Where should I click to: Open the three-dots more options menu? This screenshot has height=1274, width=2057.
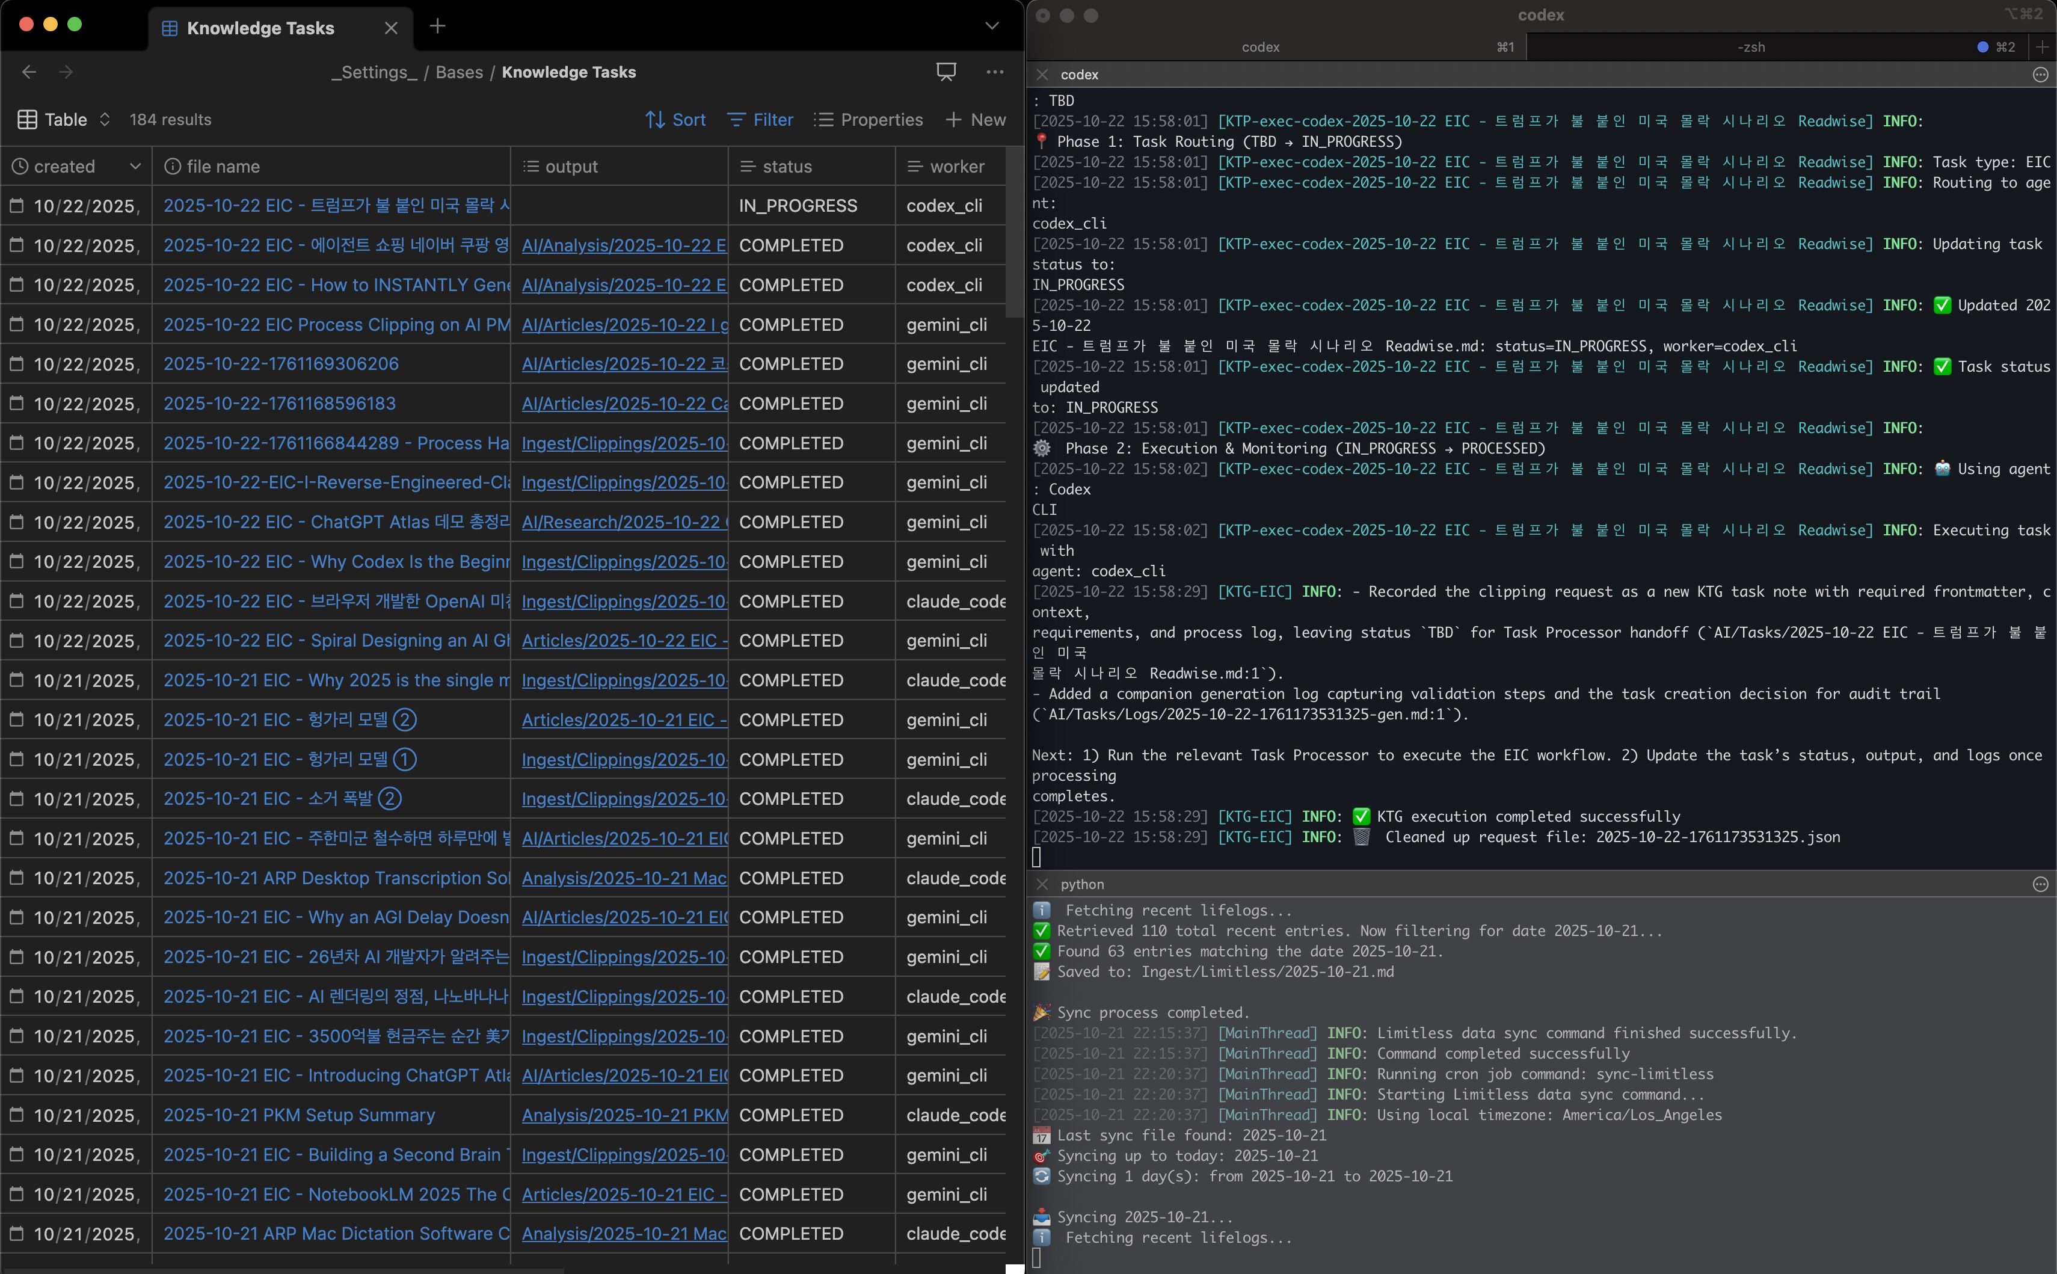coord(995,72)
